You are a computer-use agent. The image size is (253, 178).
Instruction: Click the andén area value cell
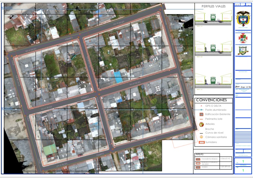[x=225, y=167]
